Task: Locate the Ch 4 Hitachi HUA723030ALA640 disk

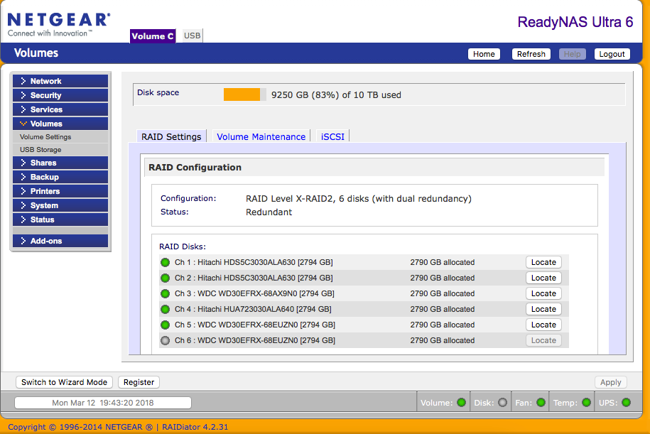Action: [543, 309]
